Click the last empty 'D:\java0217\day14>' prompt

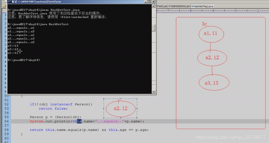tap(24, 60)
